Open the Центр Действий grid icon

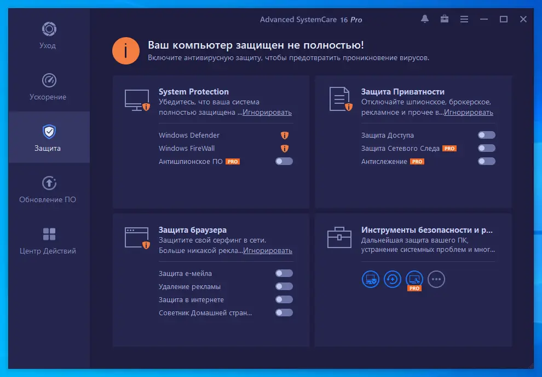pos(49,234)
